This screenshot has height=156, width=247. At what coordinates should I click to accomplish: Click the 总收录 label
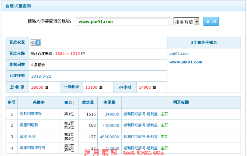coord(17,87)
